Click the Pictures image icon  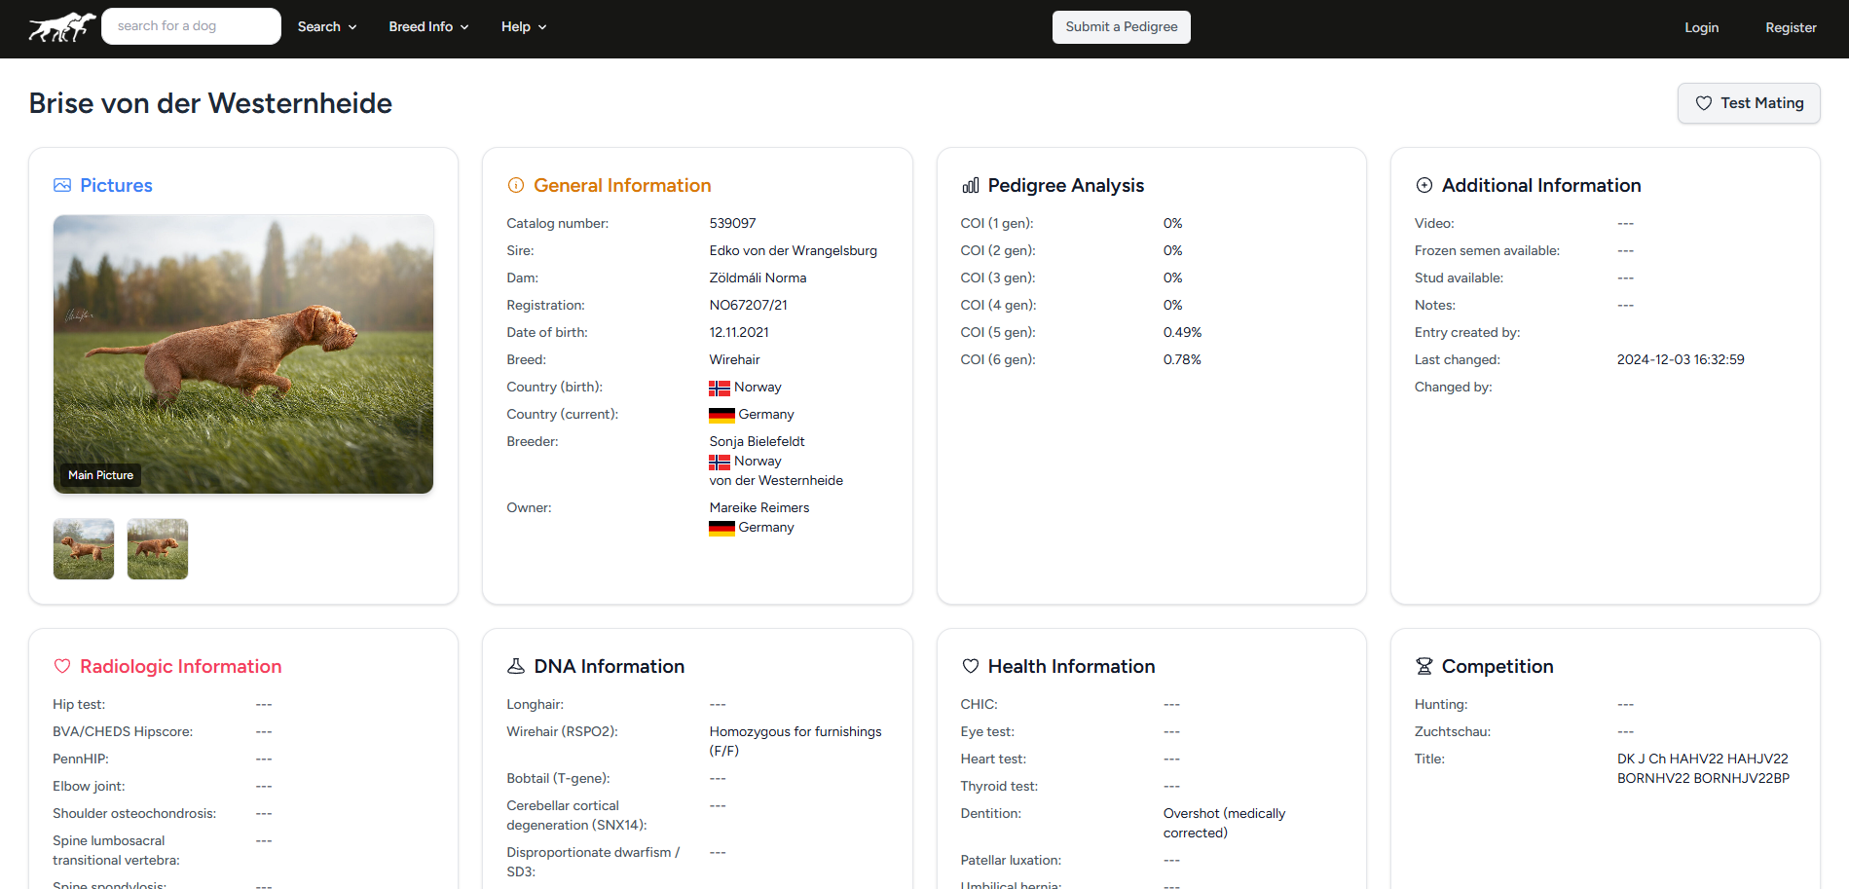[62, 185]
